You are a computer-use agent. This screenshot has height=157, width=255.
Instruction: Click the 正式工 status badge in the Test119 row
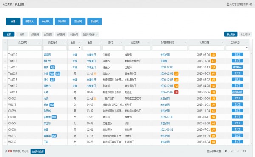[x=237, y=55]
